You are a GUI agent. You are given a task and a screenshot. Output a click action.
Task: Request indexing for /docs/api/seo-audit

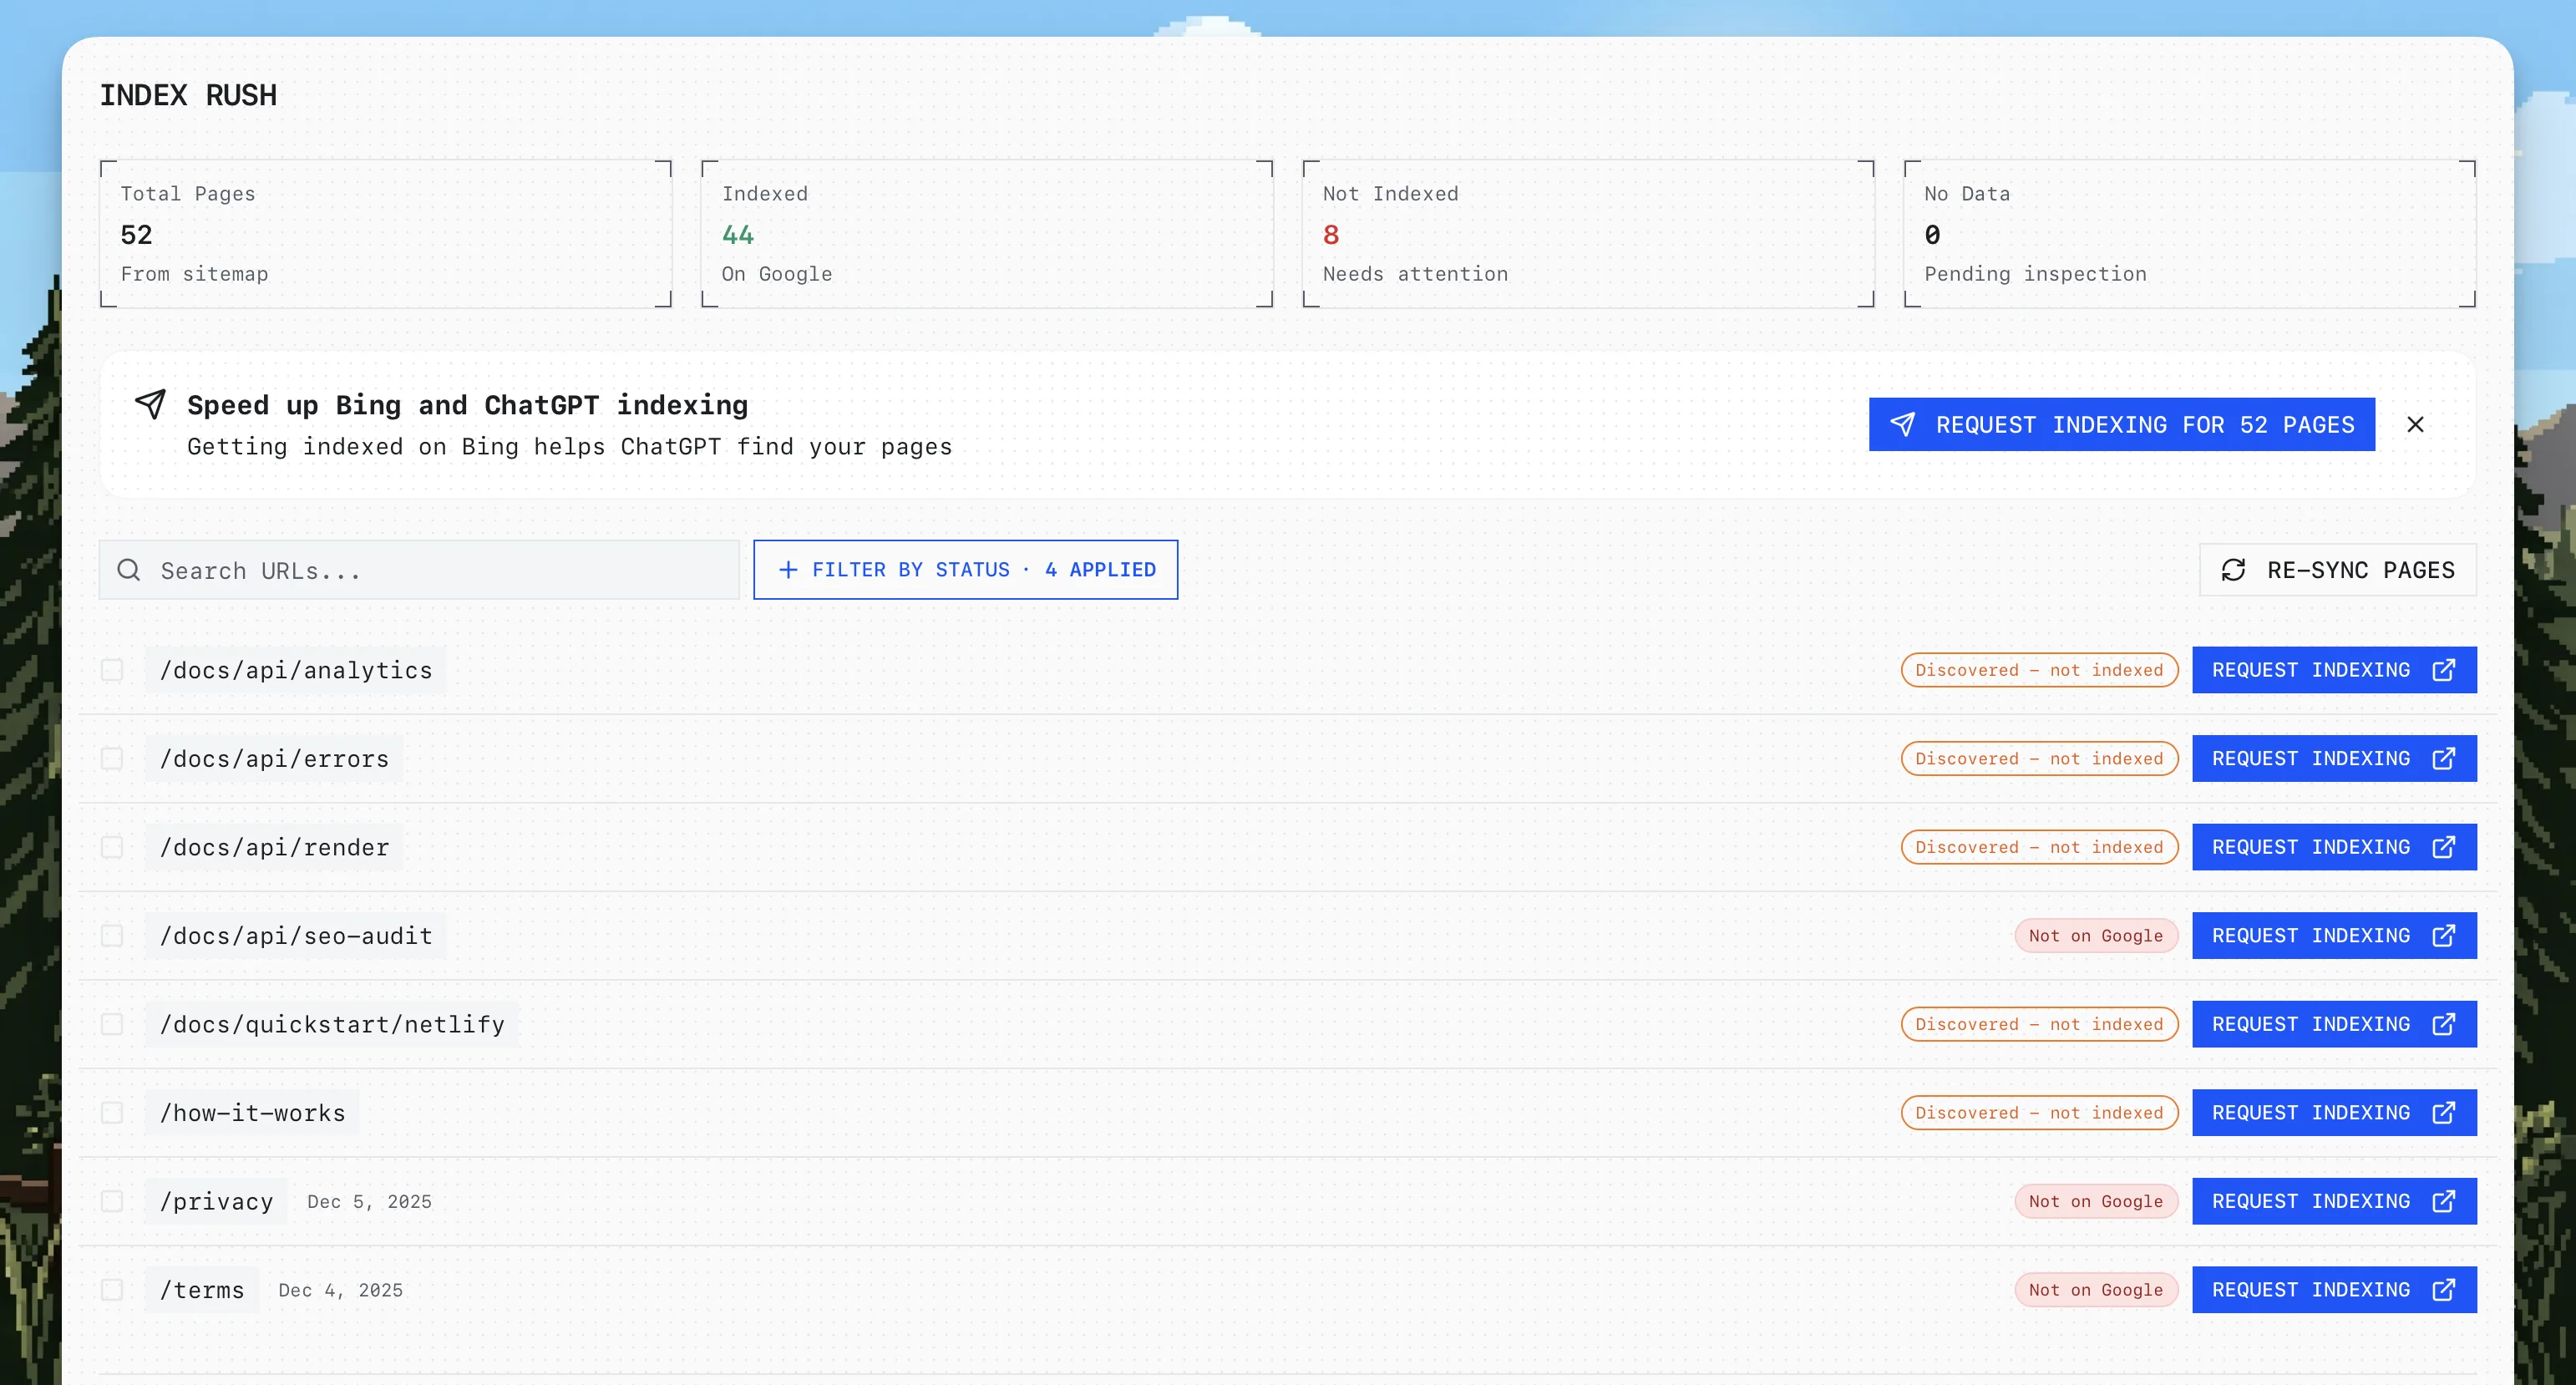pyautogui.click(x=2313, y=935)
